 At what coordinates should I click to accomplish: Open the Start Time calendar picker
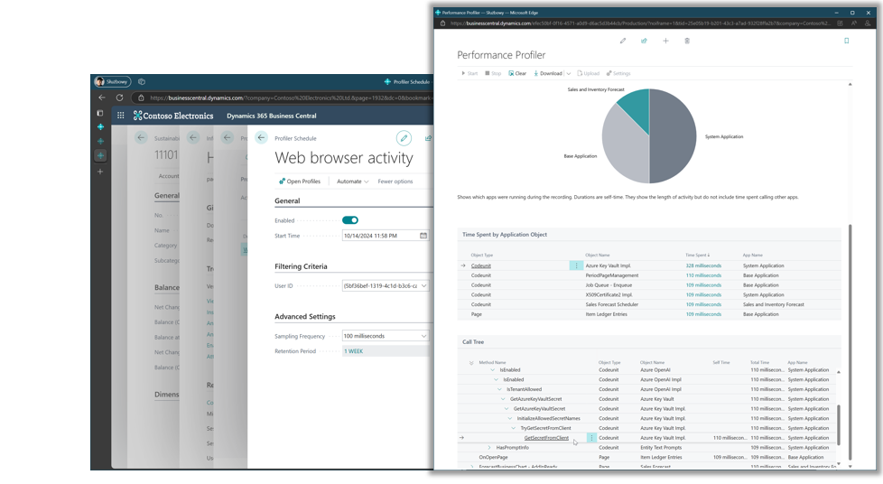click(423, 236)
